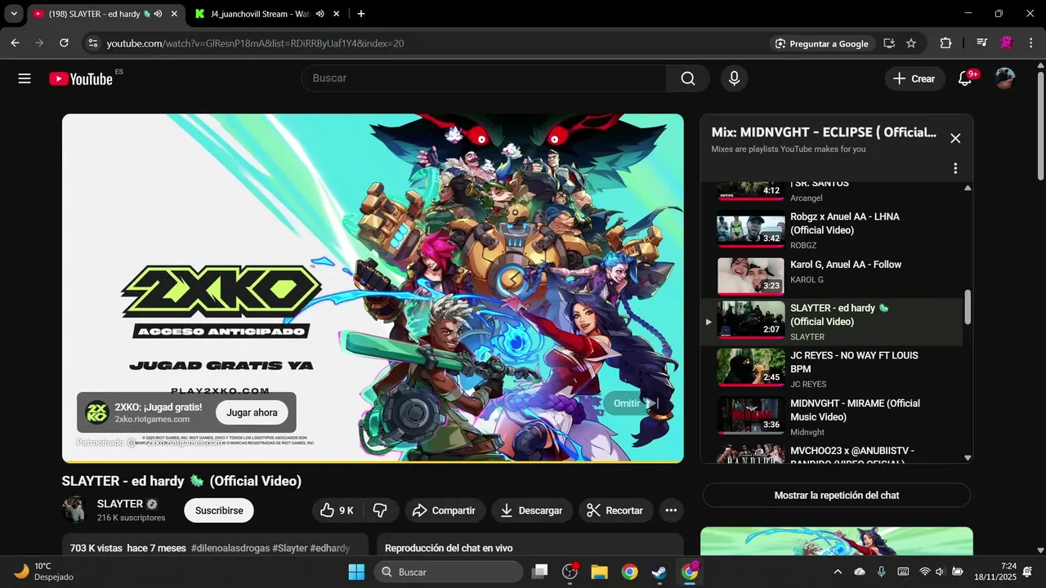Click the taskbar Buscar search box
Screen dimensions: 1046x588
(x=449, y=572)
